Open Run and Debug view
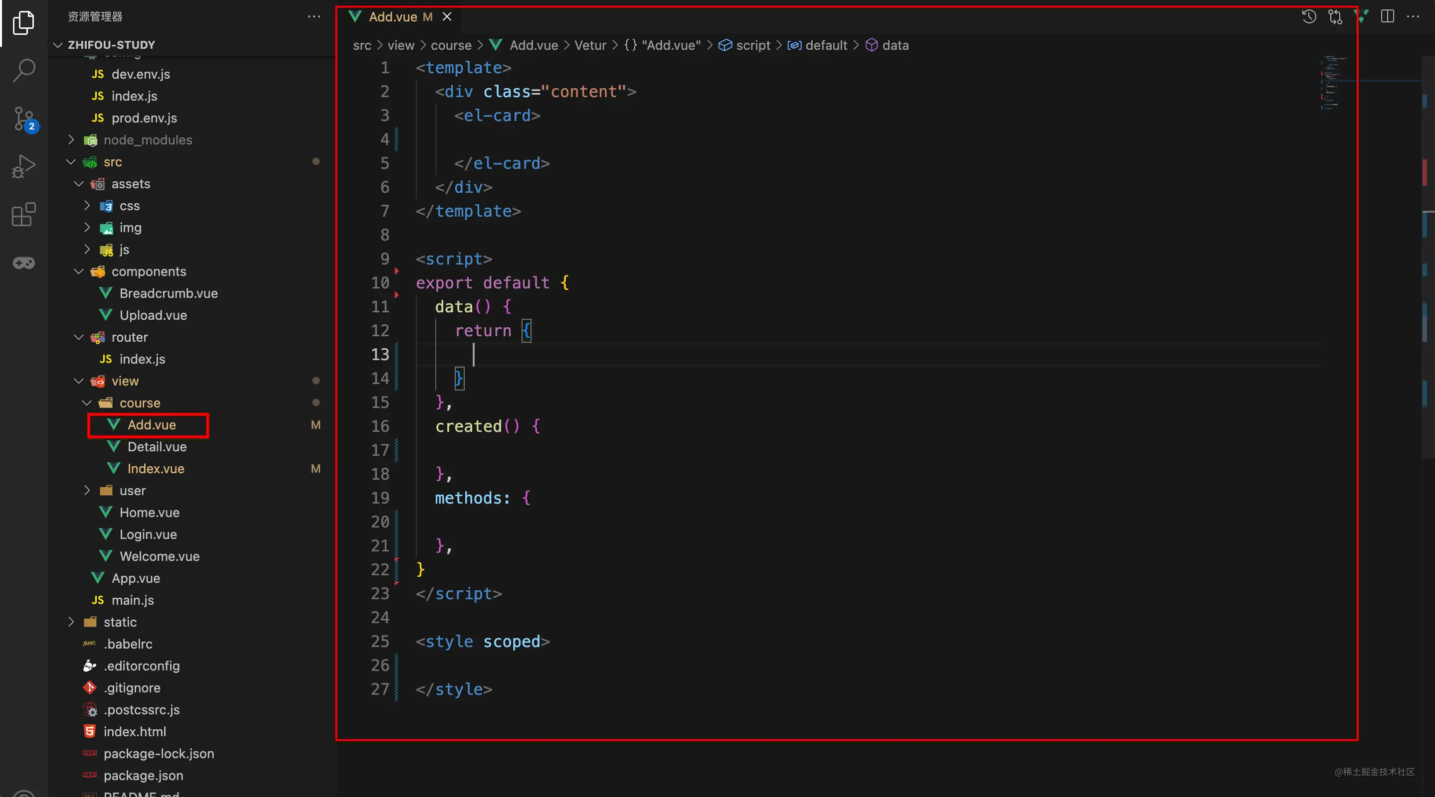This screenshot has width=1435, height=797. click(24, 166)
